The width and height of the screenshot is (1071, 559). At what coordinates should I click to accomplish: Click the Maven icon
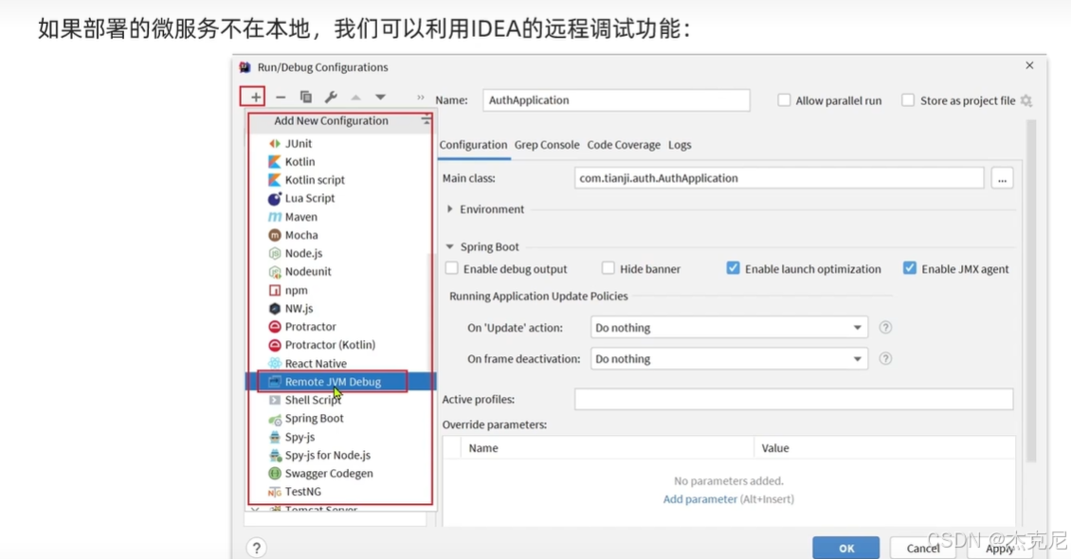coord(275,216)
